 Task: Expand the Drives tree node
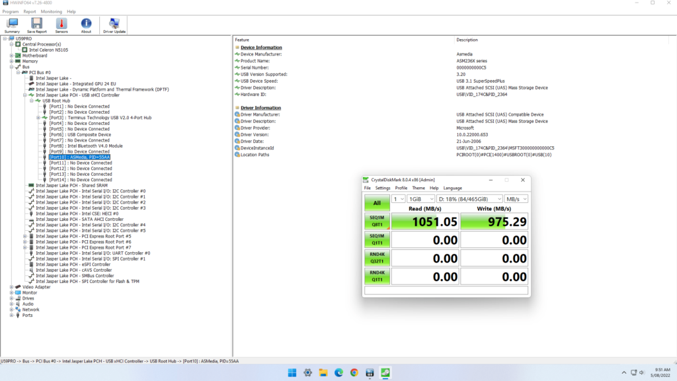(11, 298)
